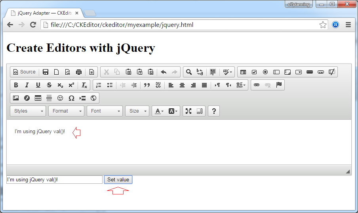The width and height of the screenshot is (358, 213).
Task: Insert an Anchor flag
Action: (279, 85)
